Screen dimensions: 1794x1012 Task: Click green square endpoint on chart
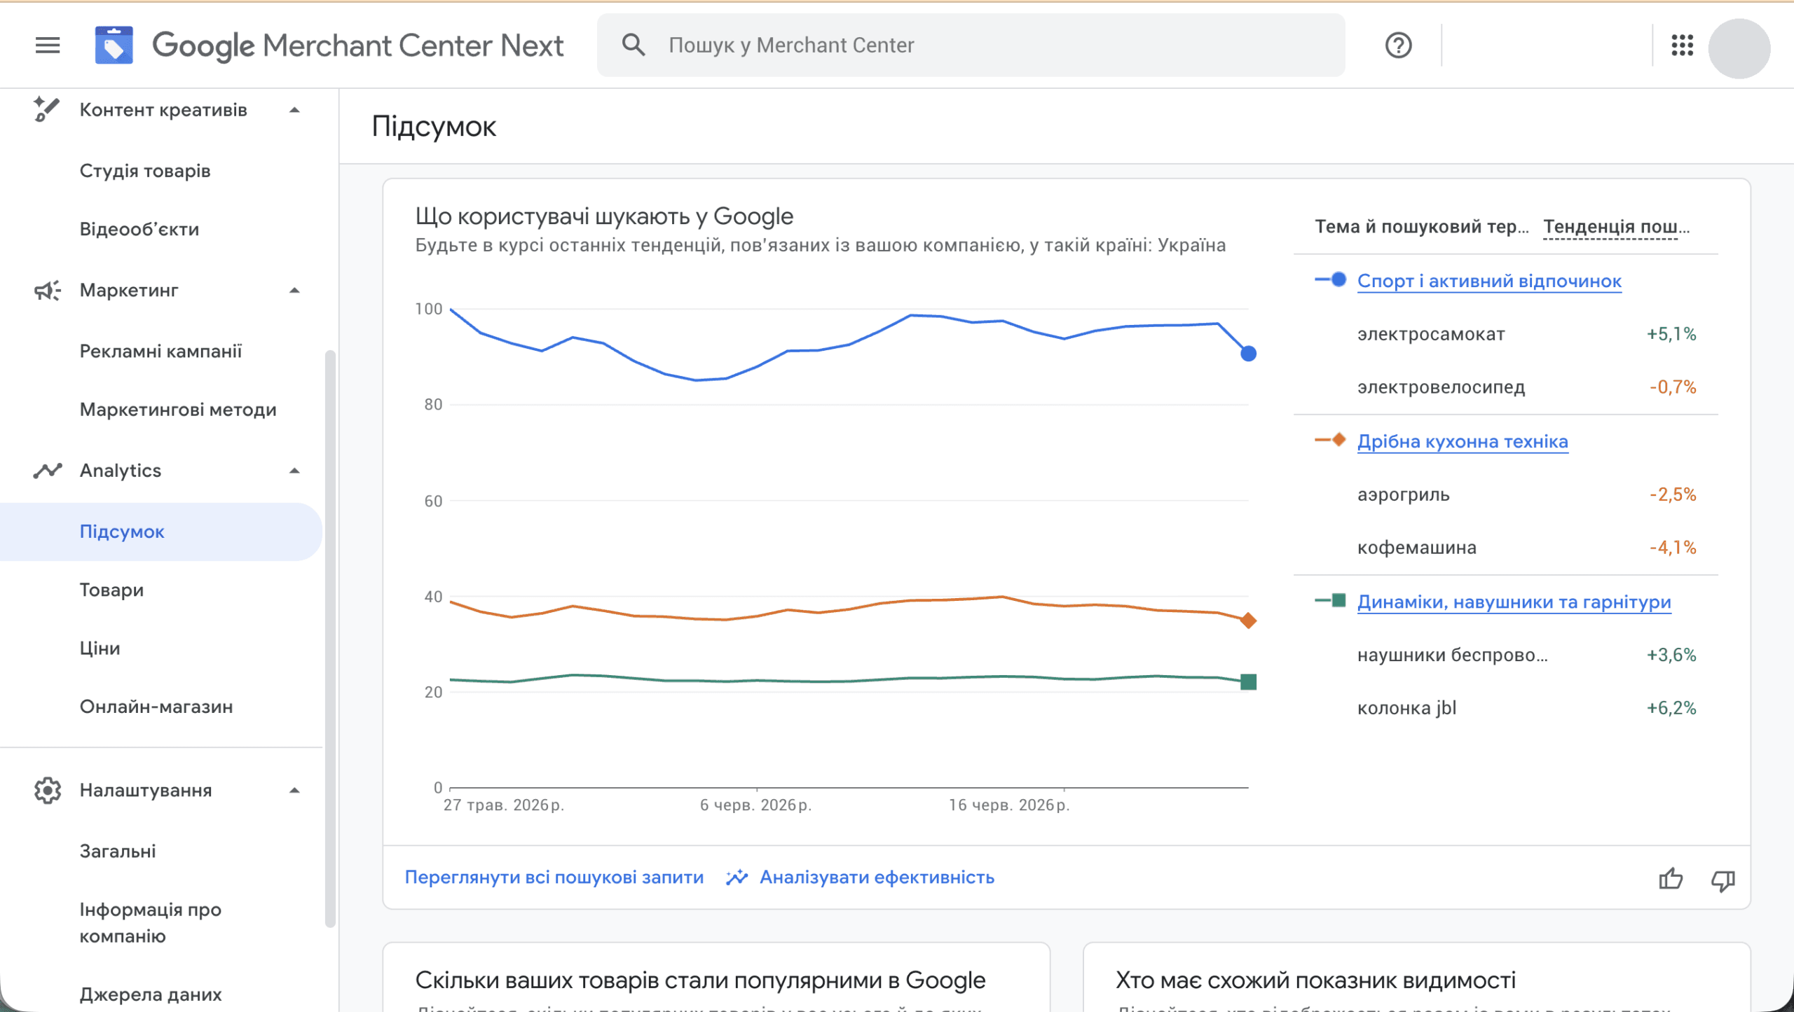[x=1248, y=682]
